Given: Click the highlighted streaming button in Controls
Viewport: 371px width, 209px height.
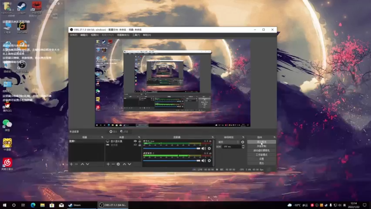Looking at the screenshot, I should 262,142.
